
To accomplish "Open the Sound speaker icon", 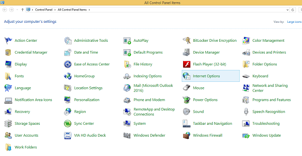I will pyautogui.click(x=186, y=112).
